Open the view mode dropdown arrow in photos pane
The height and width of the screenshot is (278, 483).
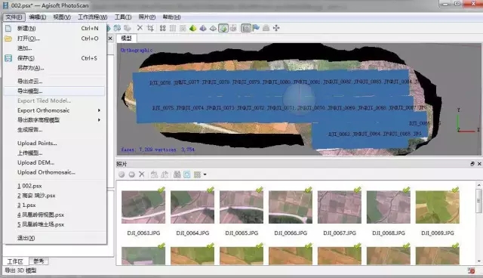tap(205, 175)
